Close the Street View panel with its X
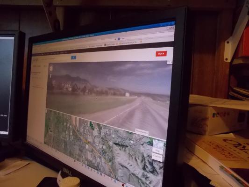 click(171, 62)
